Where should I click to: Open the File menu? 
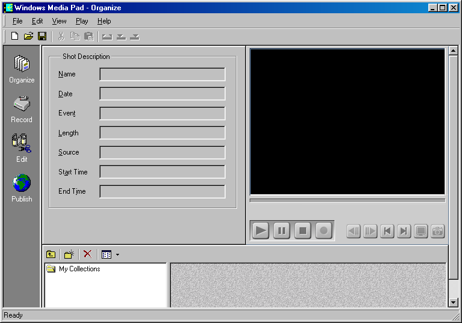pos(17,21)
